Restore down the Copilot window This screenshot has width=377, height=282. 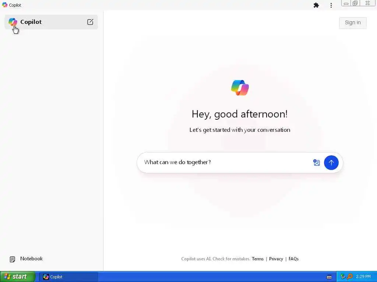(355, 3)
